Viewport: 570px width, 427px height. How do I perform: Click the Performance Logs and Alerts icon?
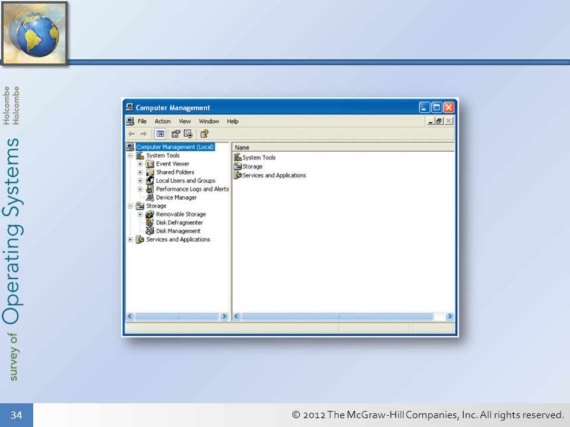150,189
